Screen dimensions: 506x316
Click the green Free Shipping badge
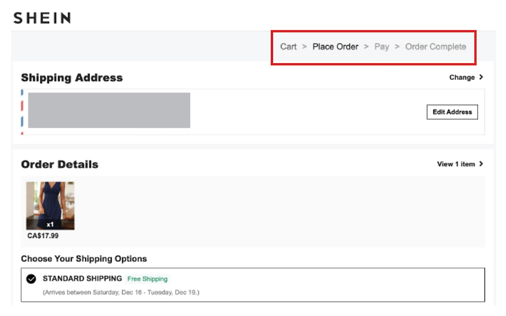[x=148, y=279]
